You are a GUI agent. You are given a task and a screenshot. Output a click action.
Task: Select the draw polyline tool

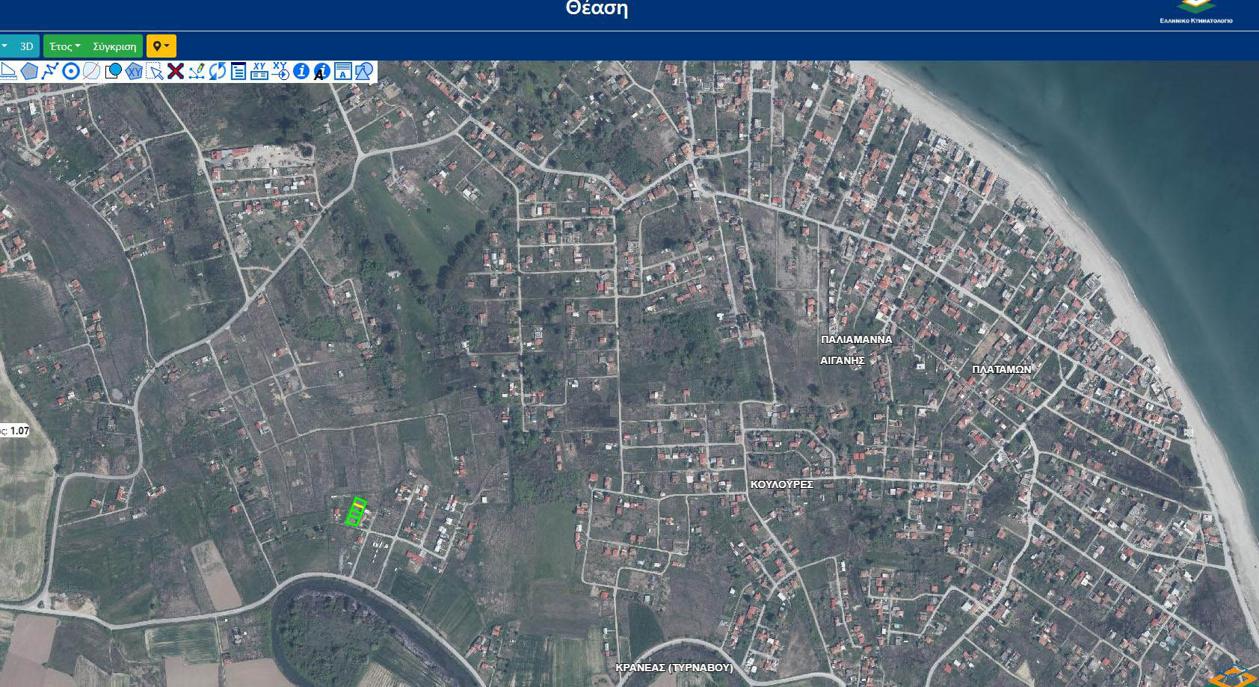click(x=49, y=71)
